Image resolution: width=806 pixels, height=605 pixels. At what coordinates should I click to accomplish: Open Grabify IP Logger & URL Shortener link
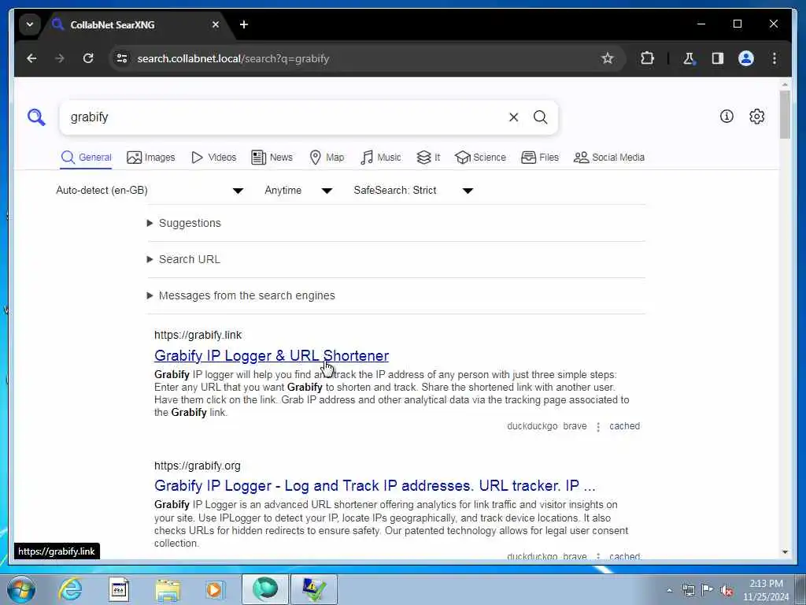pyautogui.click(x=272, y=355)
